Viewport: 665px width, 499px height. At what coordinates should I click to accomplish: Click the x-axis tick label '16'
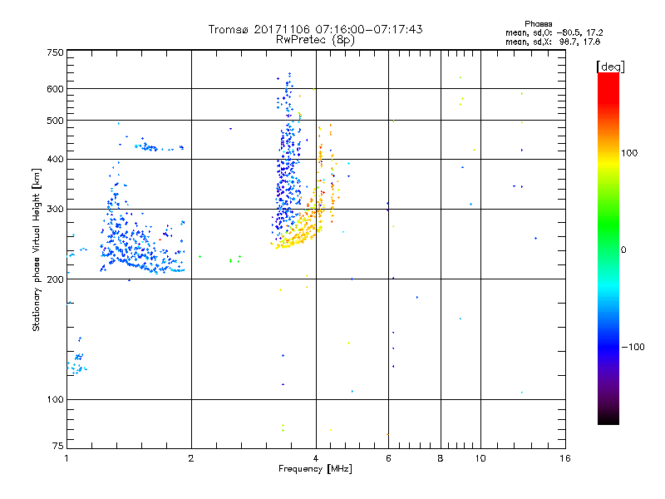click(x=565, y=458)
